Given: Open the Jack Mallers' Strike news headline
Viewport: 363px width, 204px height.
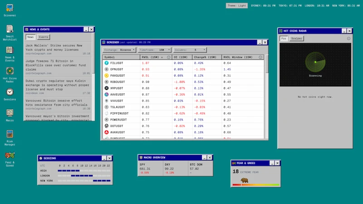Looking at the screenshot, I should [x=54, y=48].
